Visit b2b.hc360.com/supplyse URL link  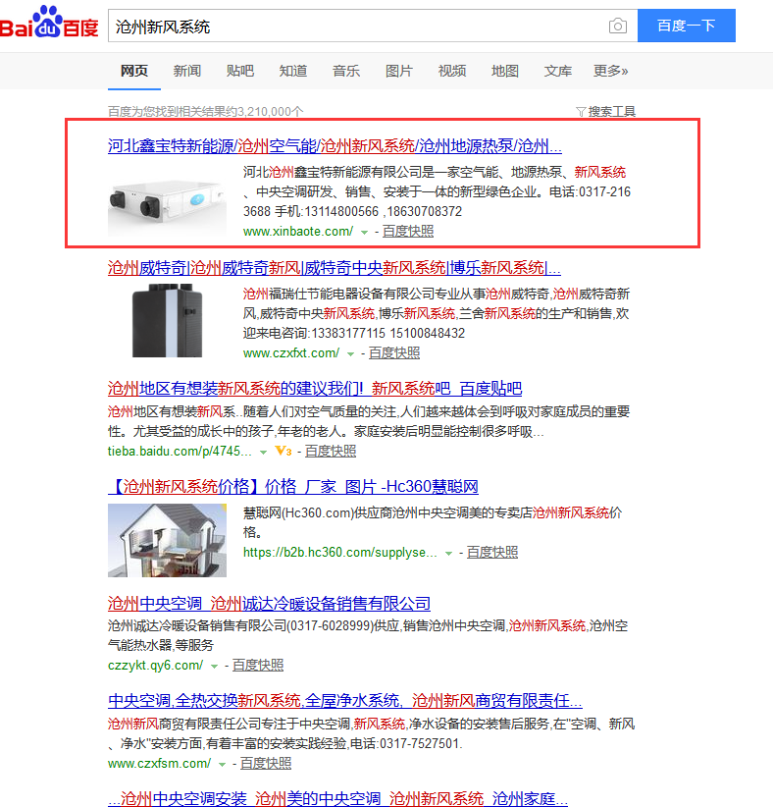340,553
